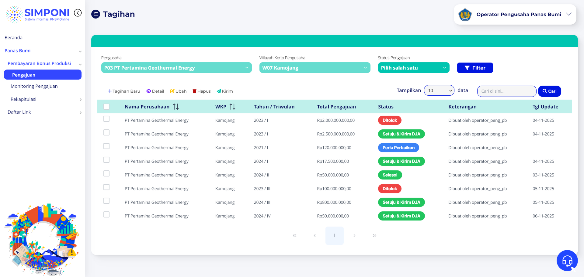Viewport: 584px width, 277px height.
Task: Click the Tgl Update column header
Action: [x=545, y=107]
